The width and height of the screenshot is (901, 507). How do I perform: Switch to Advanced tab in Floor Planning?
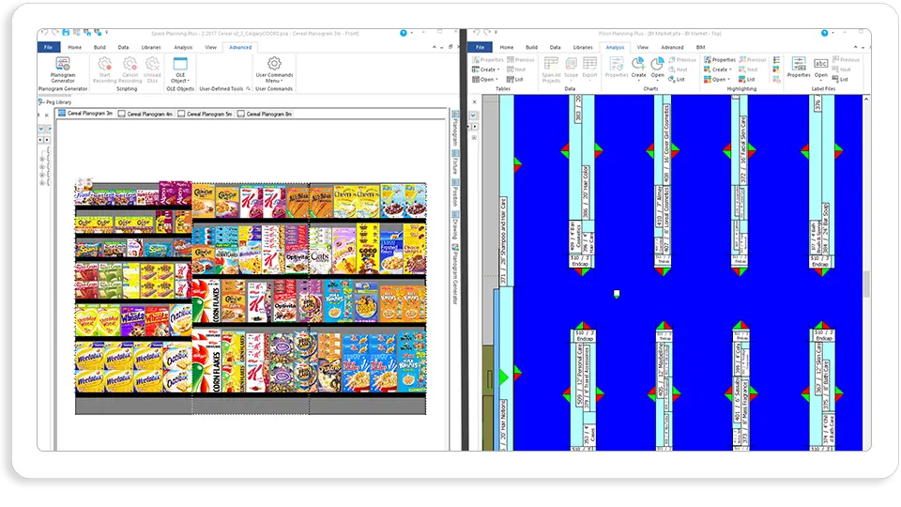[x=672, y=47]
